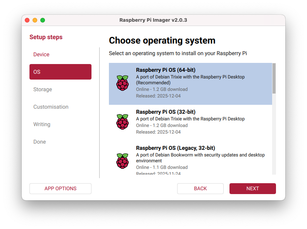Close the Raspberry Pi Imager window

[27, 20]
